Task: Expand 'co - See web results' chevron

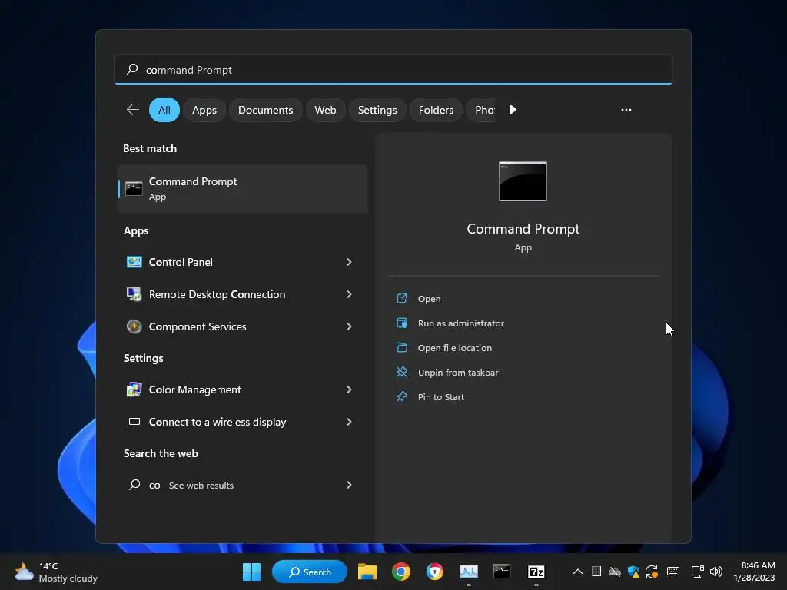Action: click(x=350, y=485)
